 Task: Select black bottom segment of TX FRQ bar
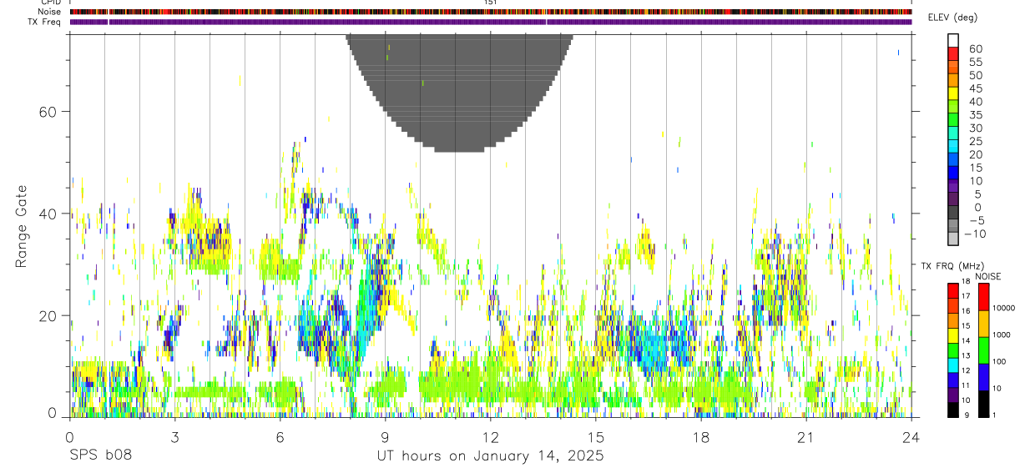(954, 410)
